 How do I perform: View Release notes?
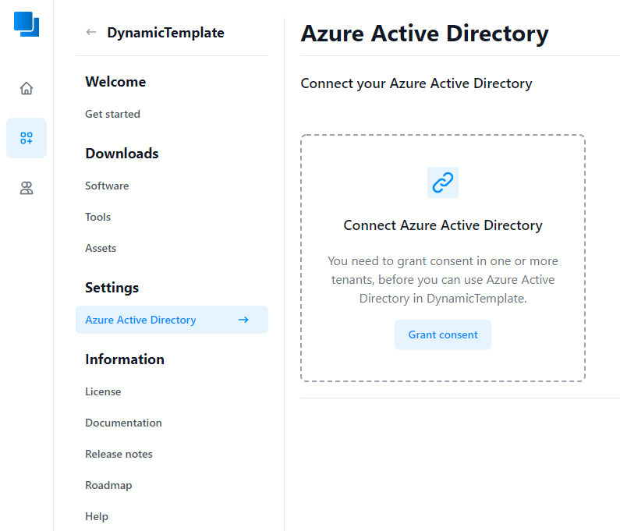click(119, 454)
